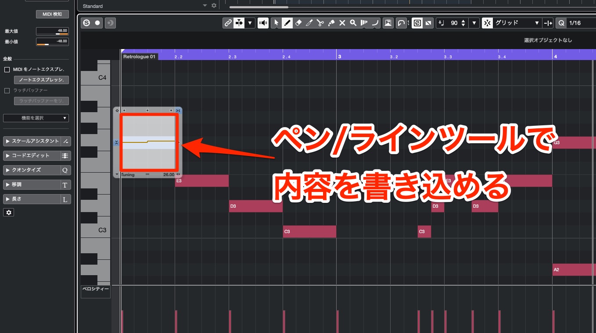Click the transpose T icon
This screenshot has height=333, width=596.
(65, 184)
